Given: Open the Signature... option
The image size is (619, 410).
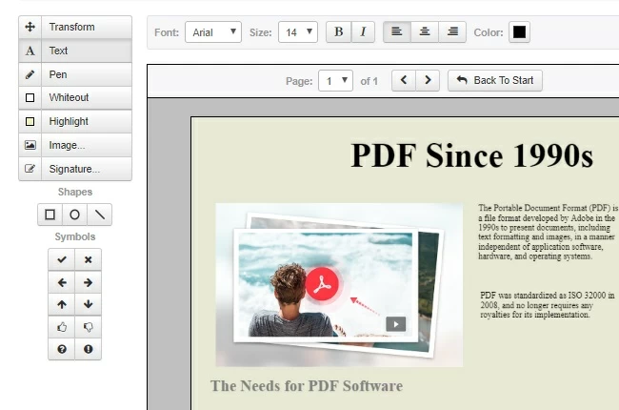Looking at the screenshot, I should [75, 169].
